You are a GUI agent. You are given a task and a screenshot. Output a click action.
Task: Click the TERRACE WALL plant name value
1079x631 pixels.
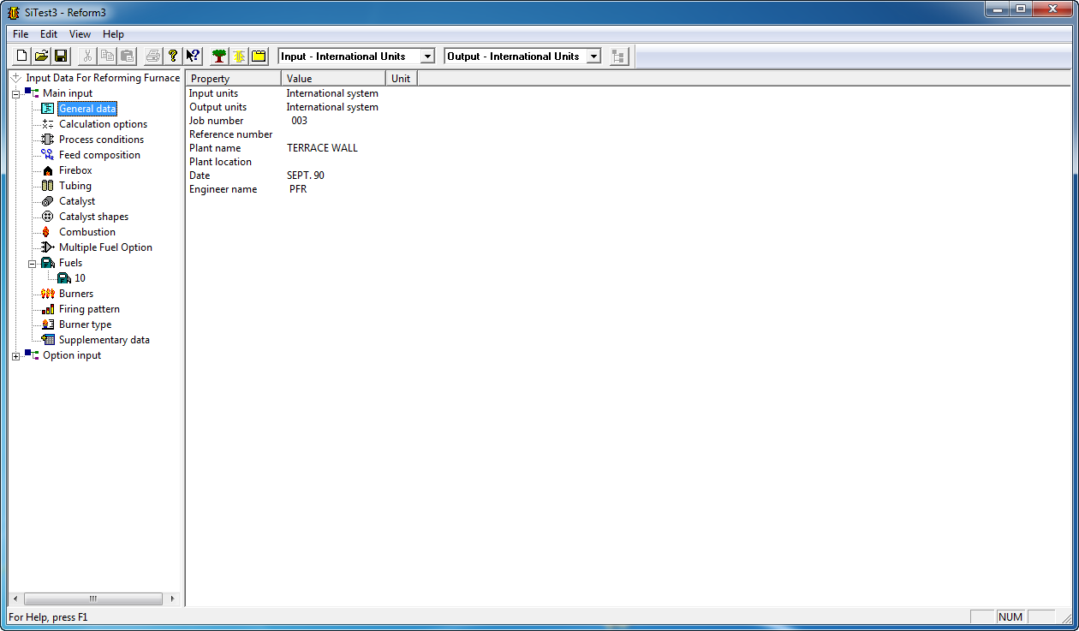pos(322,148)
